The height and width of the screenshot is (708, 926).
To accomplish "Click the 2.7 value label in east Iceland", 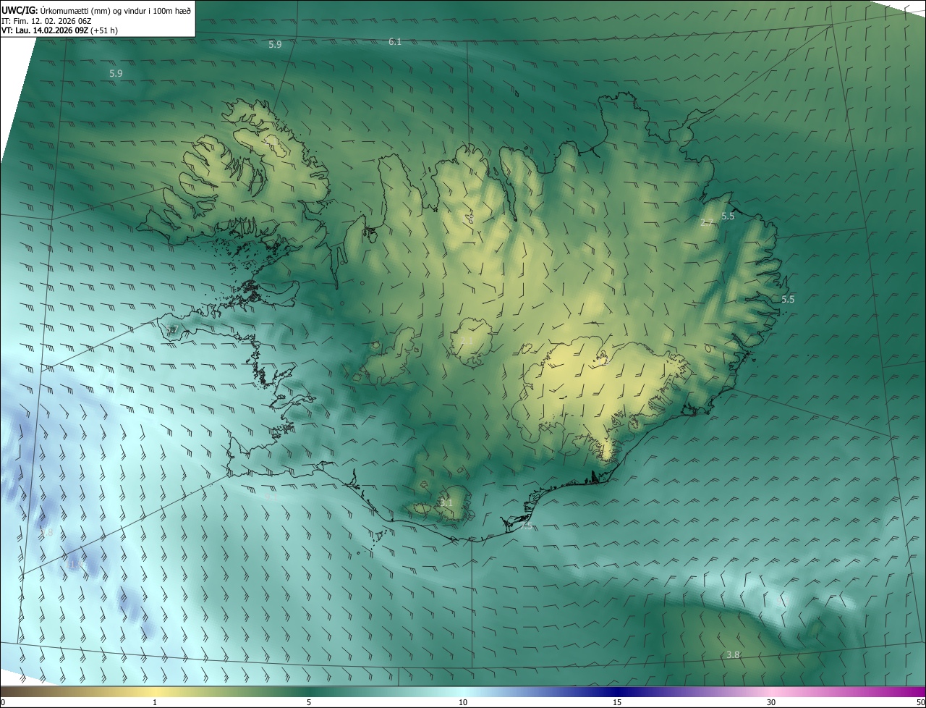I will [708, 222].
